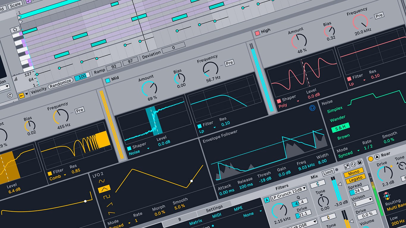
Task: Select the sine waveform for LFO 2
Action: [x=102, y=180]
